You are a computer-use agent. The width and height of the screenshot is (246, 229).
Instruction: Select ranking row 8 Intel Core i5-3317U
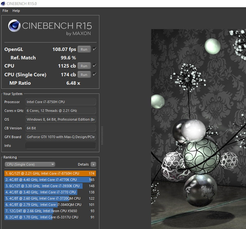[50, 217]
